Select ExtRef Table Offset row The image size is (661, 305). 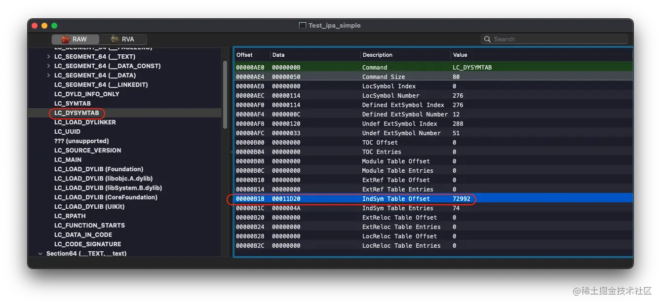(433, 180)
